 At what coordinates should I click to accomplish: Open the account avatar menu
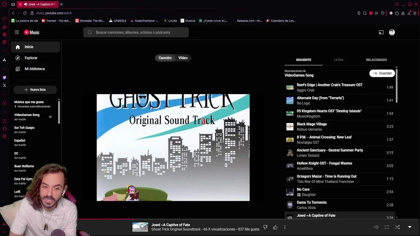[x=392, y=32]
